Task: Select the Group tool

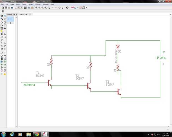Action: [2, 28]
